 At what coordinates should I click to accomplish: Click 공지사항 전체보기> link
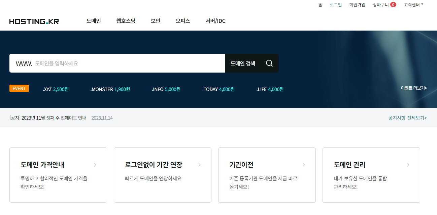(408, 118)
